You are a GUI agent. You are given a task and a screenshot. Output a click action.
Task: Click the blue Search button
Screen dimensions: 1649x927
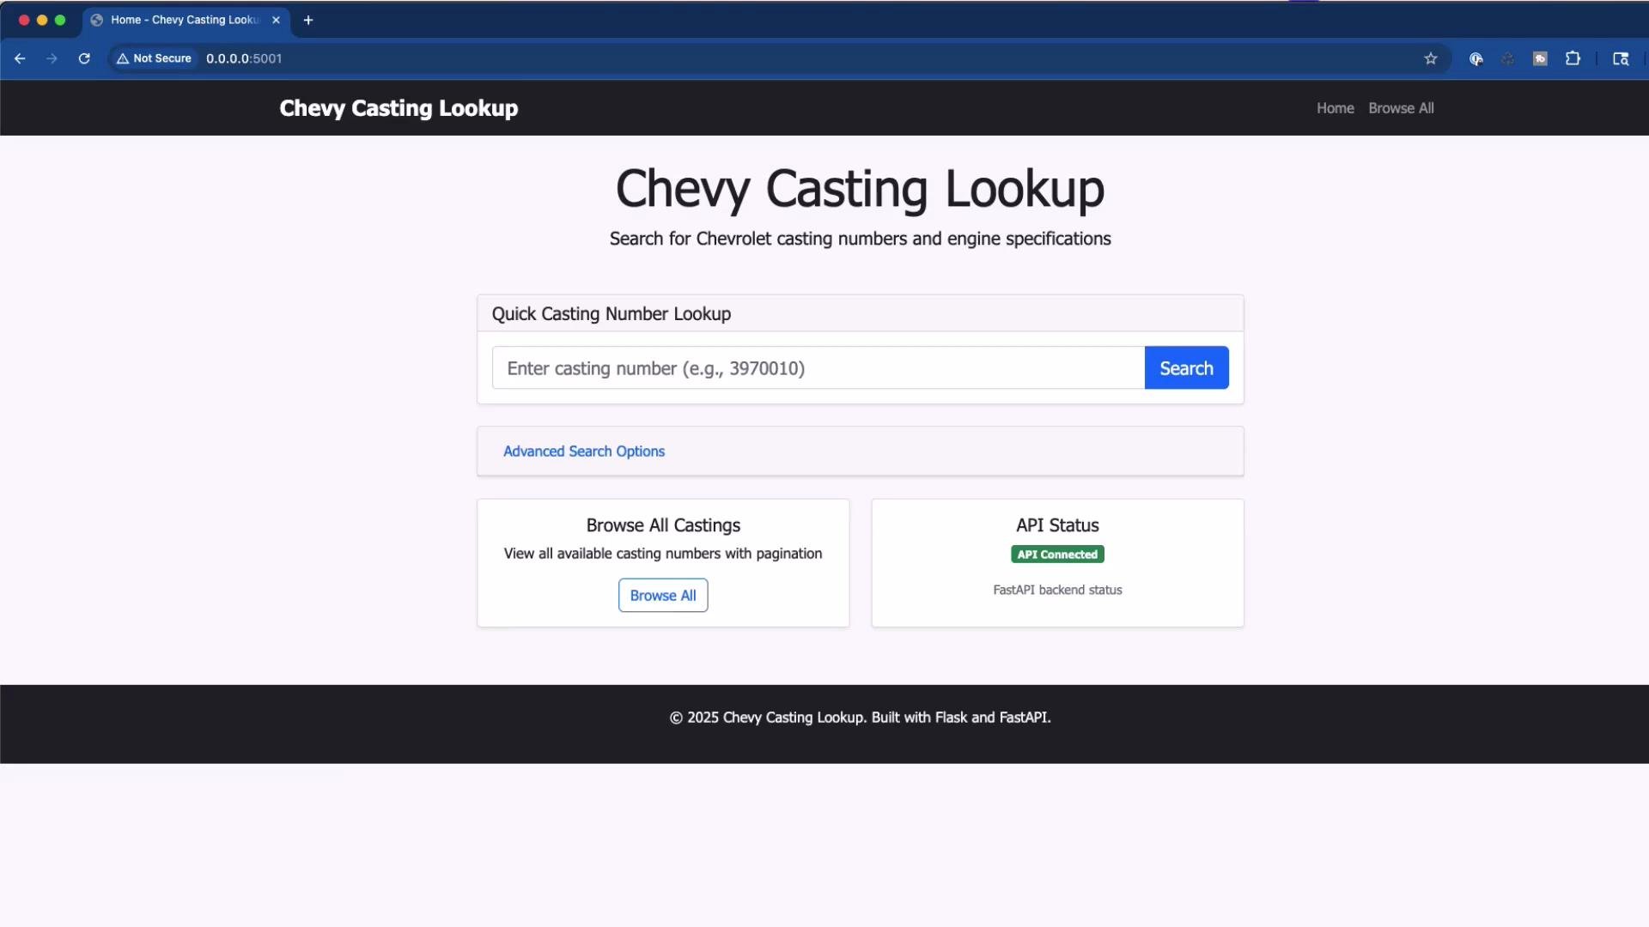click(x=1186, y=368)
